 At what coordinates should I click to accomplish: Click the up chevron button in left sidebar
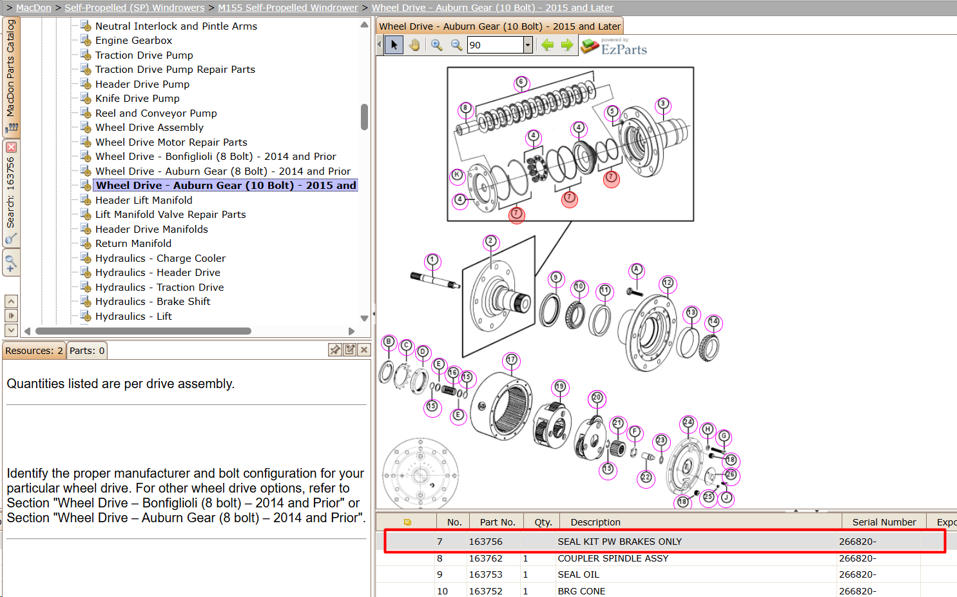click(x=11, y=301)
